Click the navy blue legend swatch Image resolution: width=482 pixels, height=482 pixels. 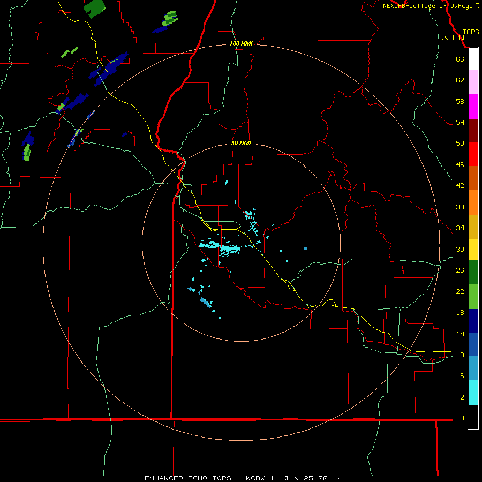pyautogui.click(x=473, y=321)
